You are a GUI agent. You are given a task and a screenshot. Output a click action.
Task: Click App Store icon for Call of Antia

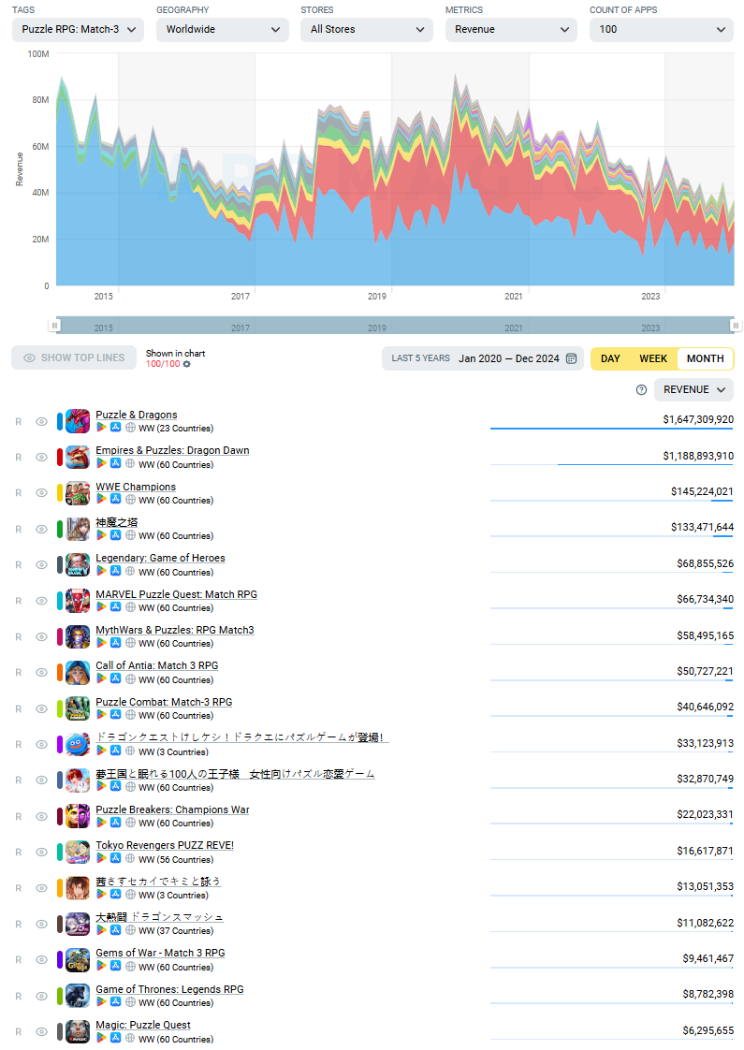[115, 678]
